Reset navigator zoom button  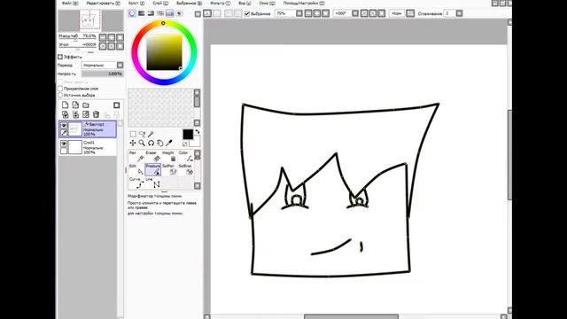point(120,37)
